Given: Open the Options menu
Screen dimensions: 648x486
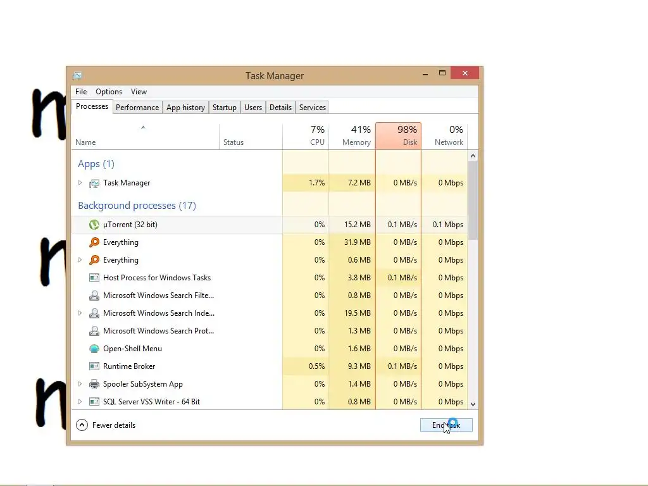Looking at the screenshot, I should 109,92.
